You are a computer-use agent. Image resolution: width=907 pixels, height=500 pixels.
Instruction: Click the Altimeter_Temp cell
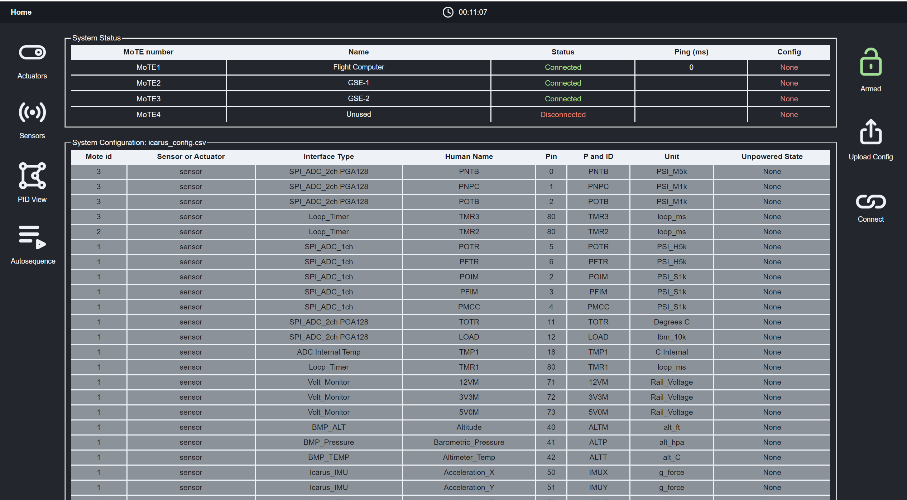469,457
